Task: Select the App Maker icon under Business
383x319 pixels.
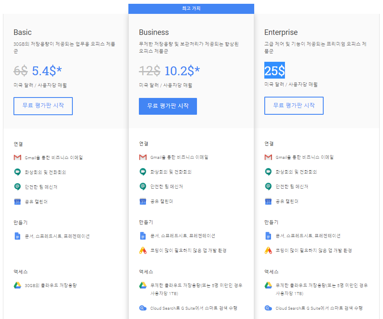Action: [x=143, y=250]
